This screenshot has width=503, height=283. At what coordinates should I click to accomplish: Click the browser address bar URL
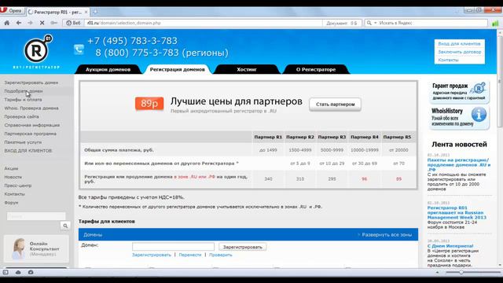coord(204,23)
